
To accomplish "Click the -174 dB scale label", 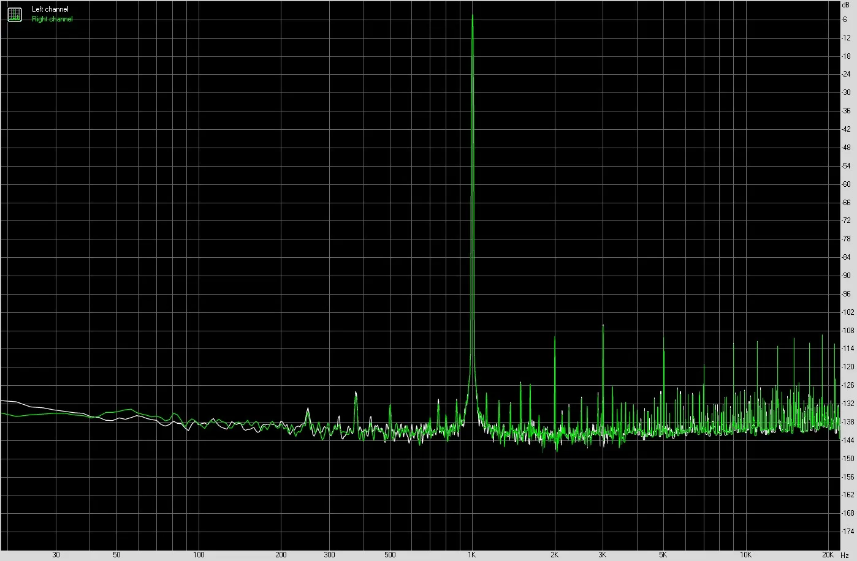I will 848,532.
